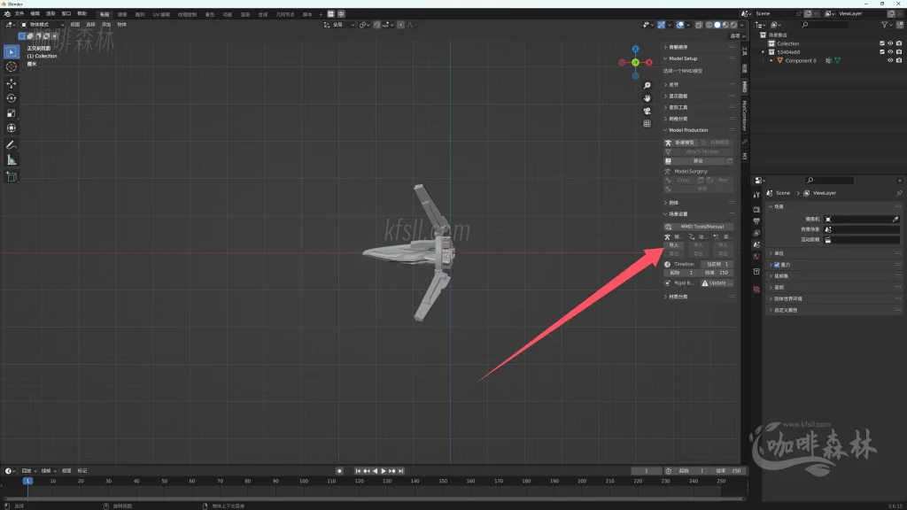Select the Annotate pencil tool
This screenshot has width=907, height=510.
point(12,144)
